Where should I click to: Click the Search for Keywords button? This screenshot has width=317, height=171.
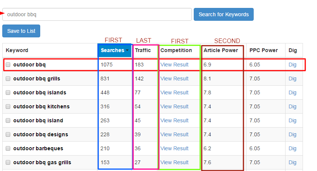click(224, 14)
